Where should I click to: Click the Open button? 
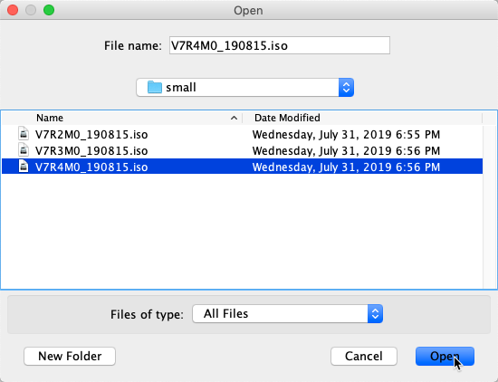coord(445,357)
